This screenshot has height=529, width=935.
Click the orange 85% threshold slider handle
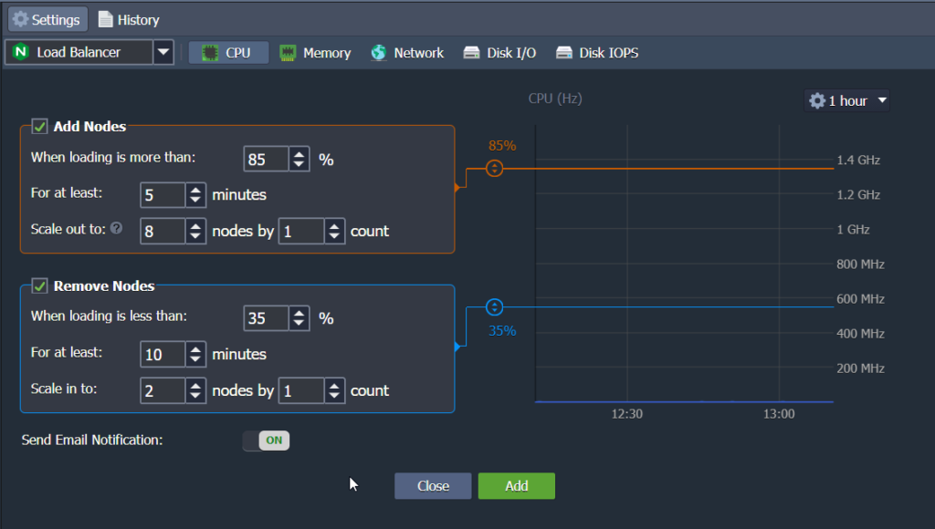click(494, 169)
